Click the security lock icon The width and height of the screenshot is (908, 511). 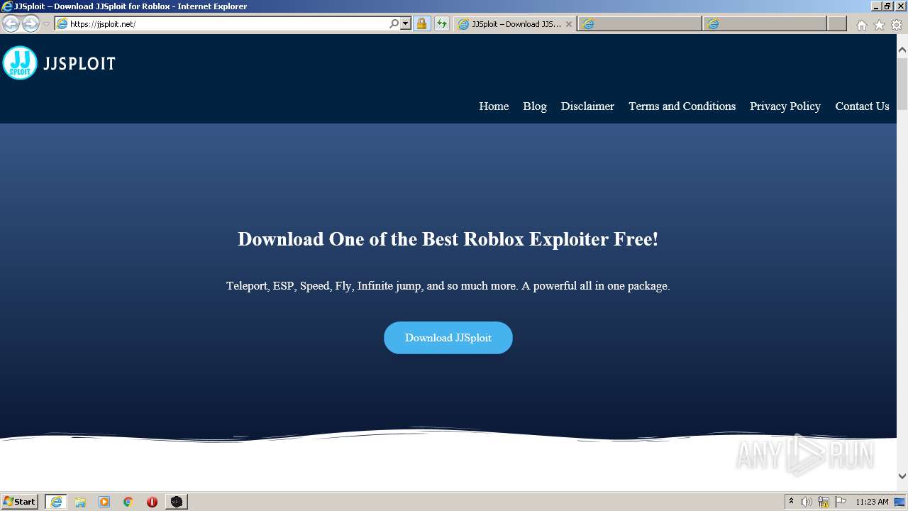click(421, 24)
